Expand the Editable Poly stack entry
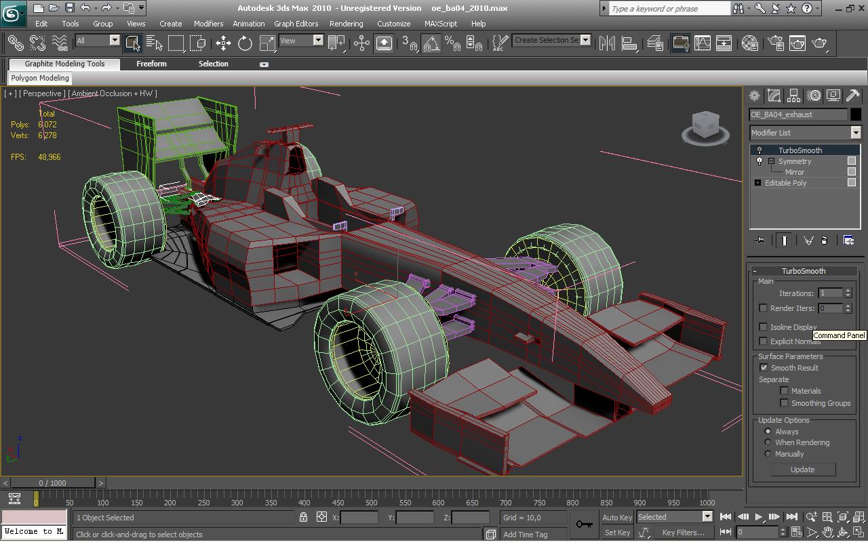Image resolution: width=868 pixels, height=542 pixels. pyautogui.click(x=757, y=183)
